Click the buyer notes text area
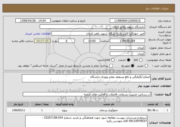Screen dimensions: 180x127 pyautogui.click(x=86, y=121)
